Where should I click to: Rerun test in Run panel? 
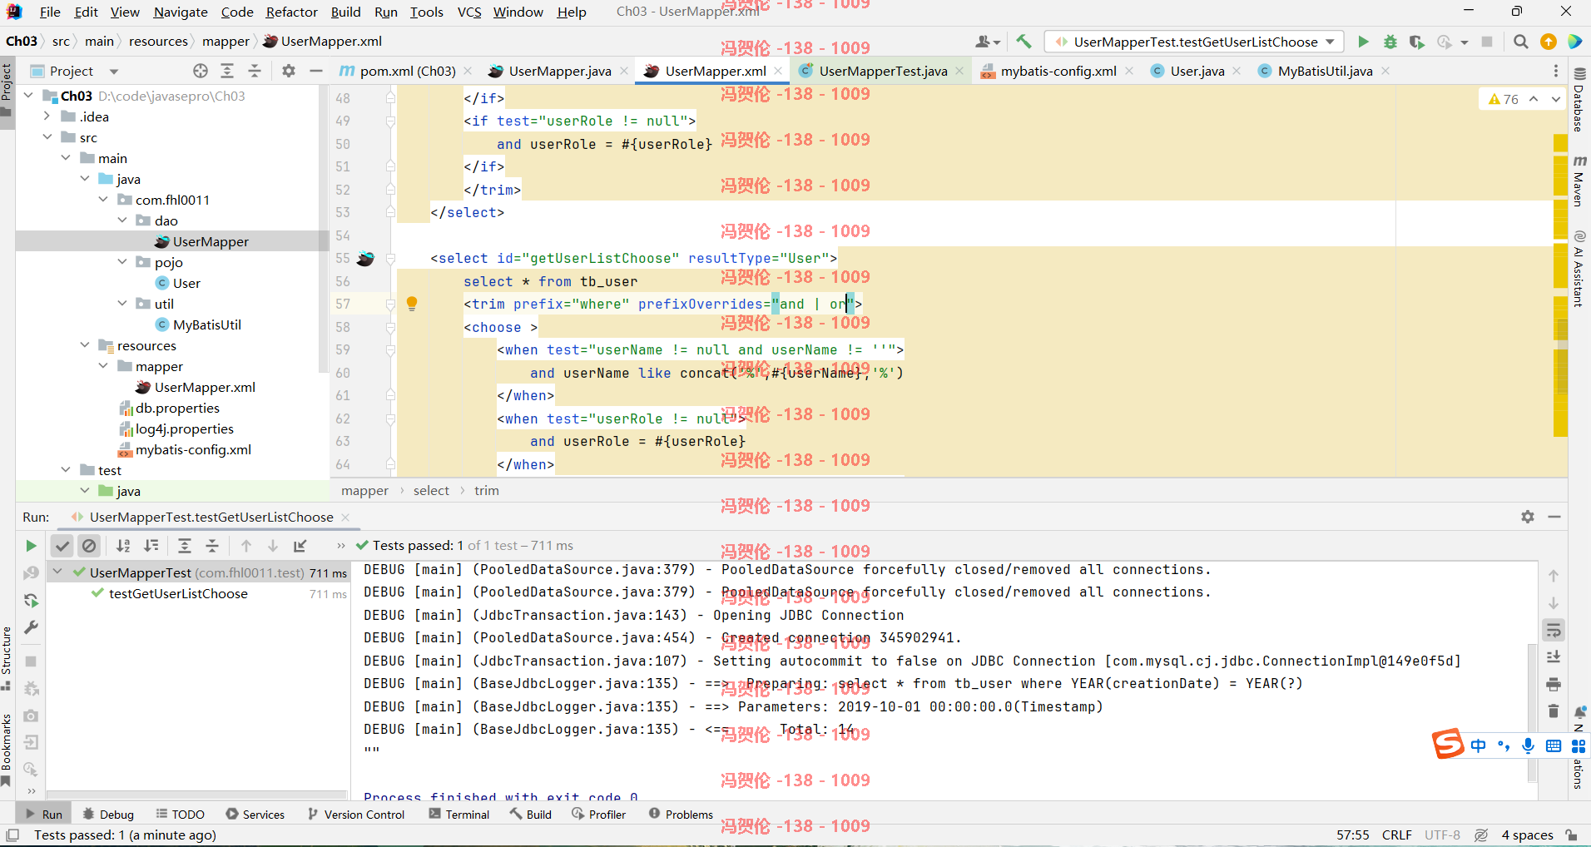(31, 546)
